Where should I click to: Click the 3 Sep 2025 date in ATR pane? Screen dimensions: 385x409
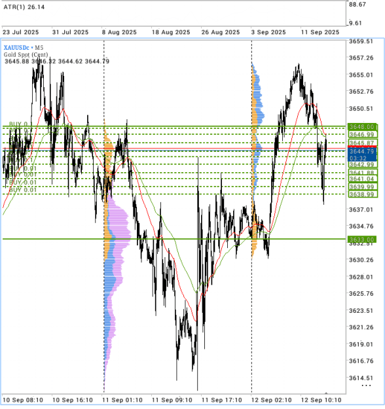(x=268, y=32)
